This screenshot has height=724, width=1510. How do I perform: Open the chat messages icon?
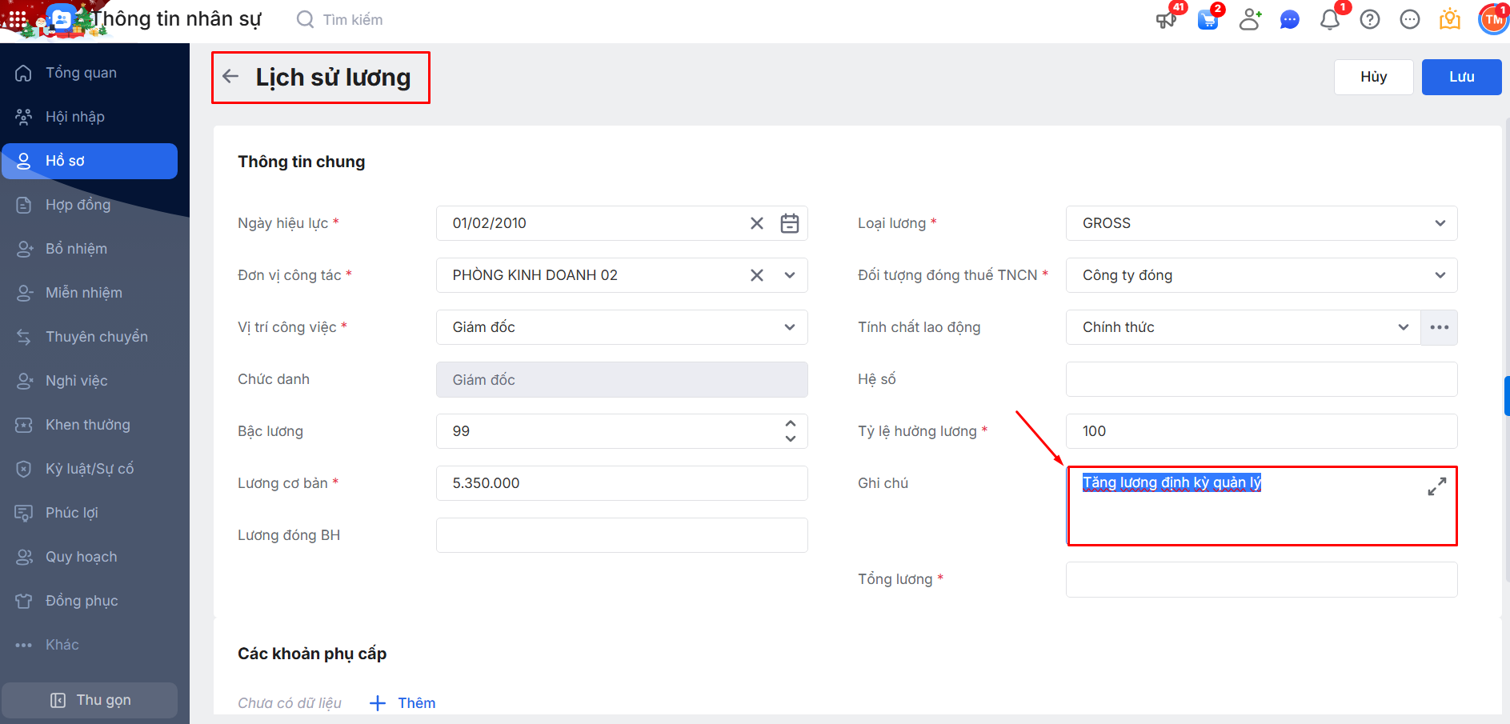point(1289,19)
